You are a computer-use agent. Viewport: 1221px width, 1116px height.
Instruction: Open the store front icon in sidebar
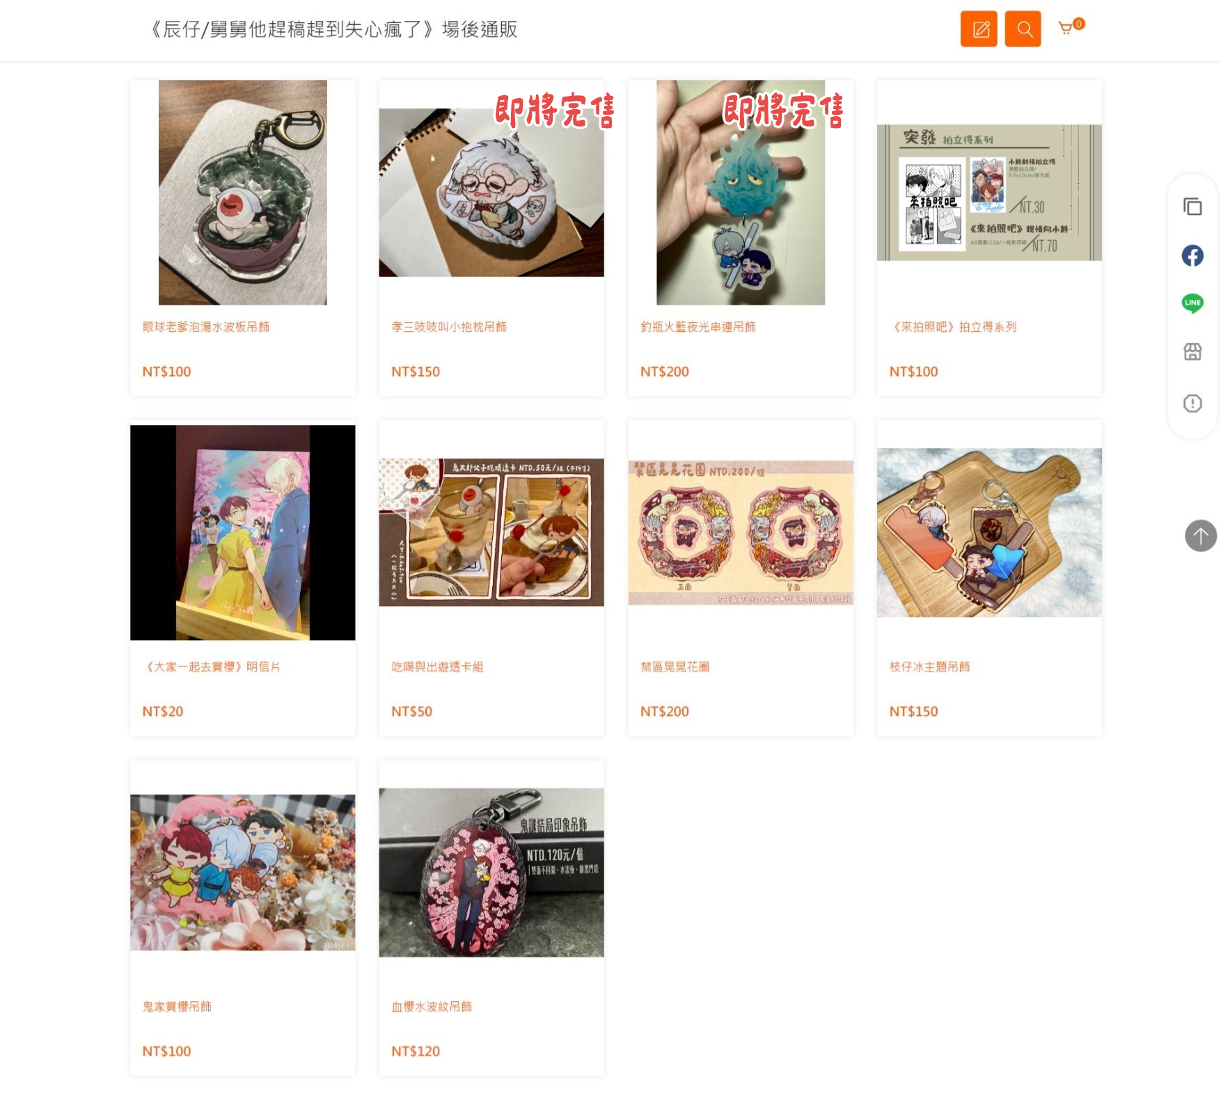1192,352
